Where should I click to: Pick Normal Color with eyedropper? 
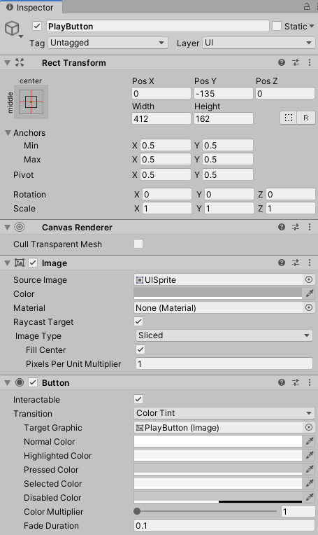pos(310,441)
